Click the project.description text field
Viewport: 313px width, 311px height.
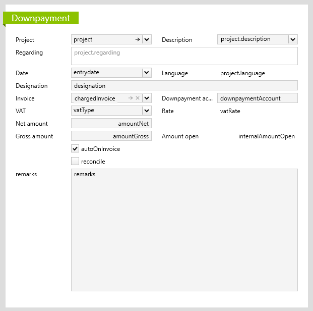click(x=252, y=39)
